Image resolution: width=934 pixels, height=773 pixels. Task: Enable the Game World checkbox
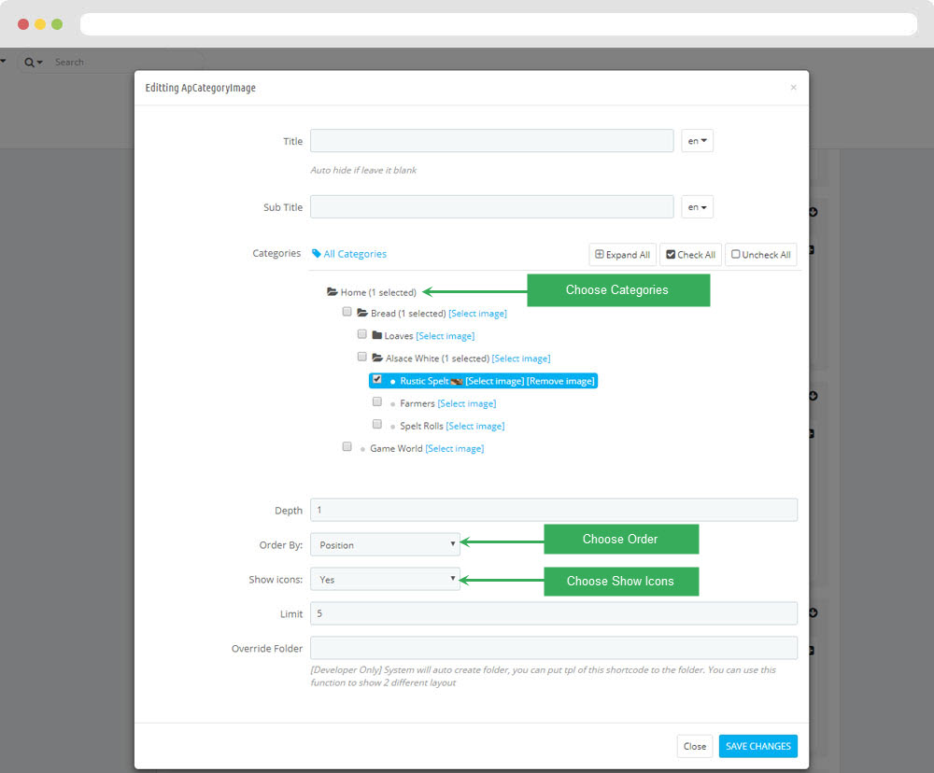click(347, 447)
